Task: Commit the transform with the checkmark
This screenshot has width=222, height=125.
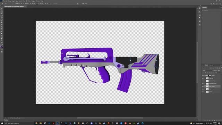Action: point(86,4)
